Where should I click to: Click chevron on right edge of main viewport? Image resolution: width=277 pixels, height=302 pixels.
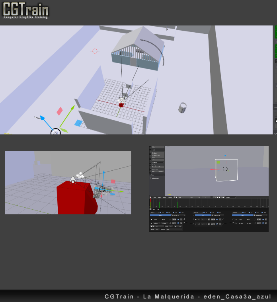click(x=275, y=107)
